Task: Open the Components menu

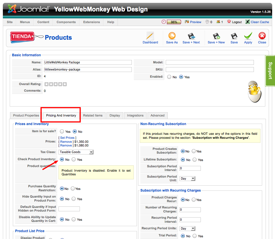Action: pyautogui.click(x=66, y=22)
